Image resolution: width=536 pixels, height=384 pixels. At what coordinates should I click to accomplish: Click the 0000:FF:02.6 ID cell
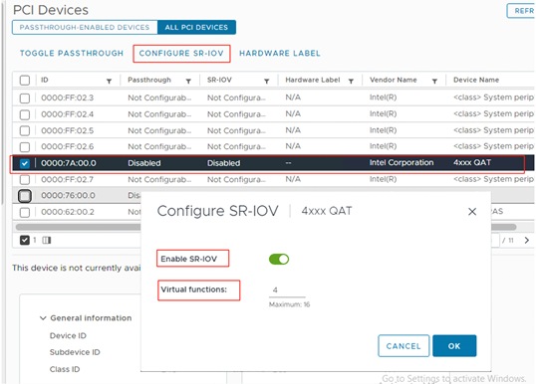pos(67,146)
